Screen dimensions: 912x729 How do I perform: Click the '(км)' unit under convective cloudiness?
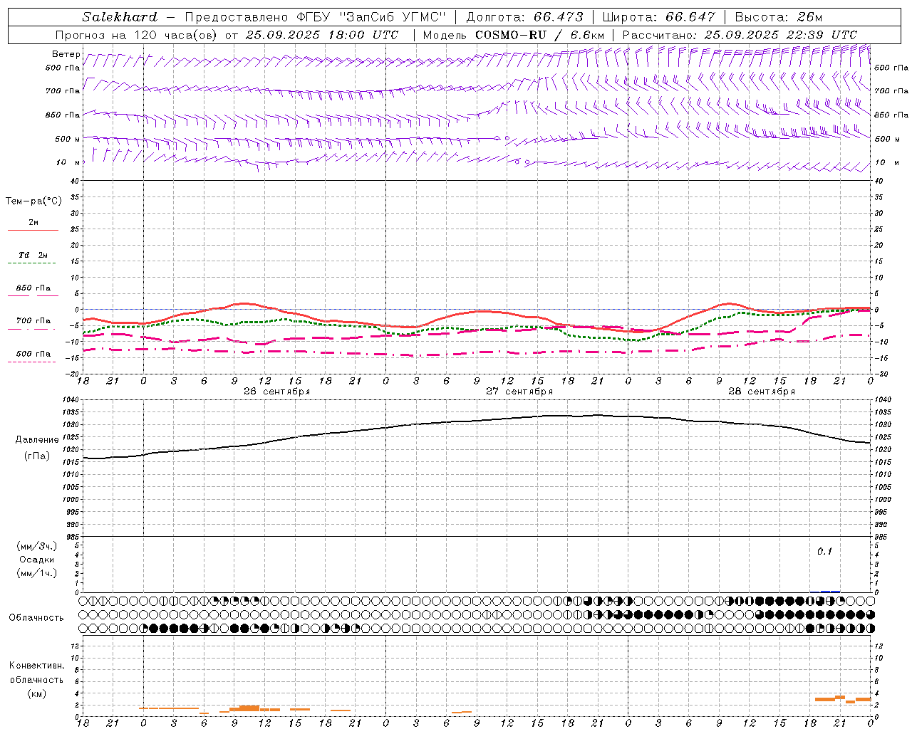(x=37, y=693)
